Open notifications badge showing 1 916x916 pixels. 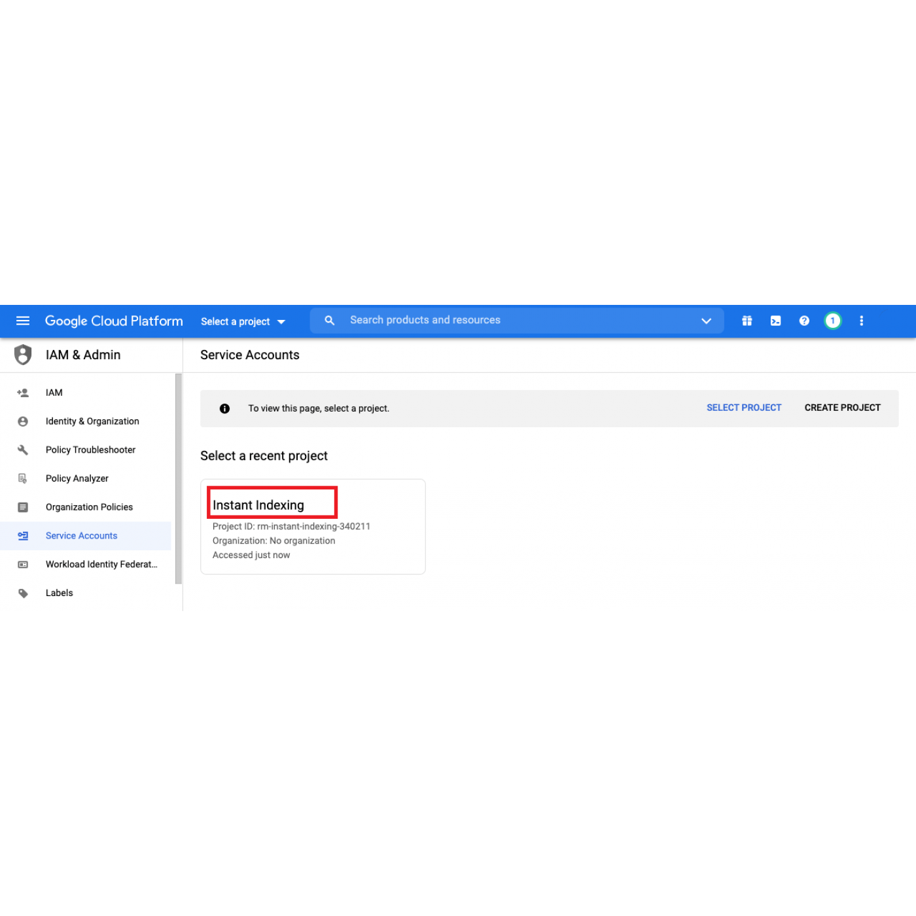832,321
